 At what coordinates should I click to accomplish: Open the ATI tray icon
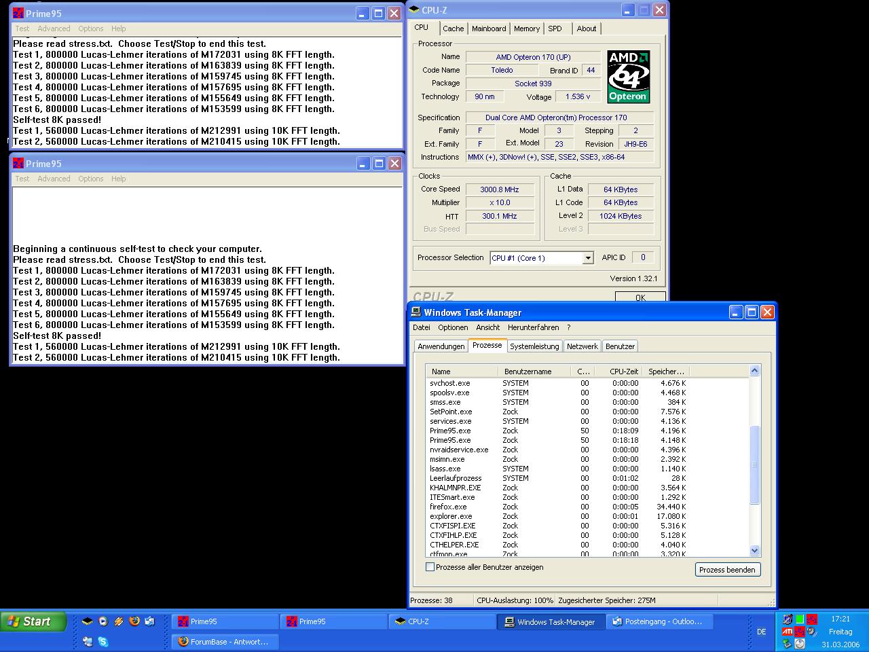click(x=788, y=632)
